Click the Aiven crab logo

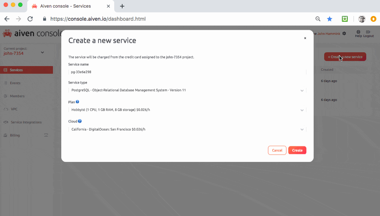[x=7, y=33]
